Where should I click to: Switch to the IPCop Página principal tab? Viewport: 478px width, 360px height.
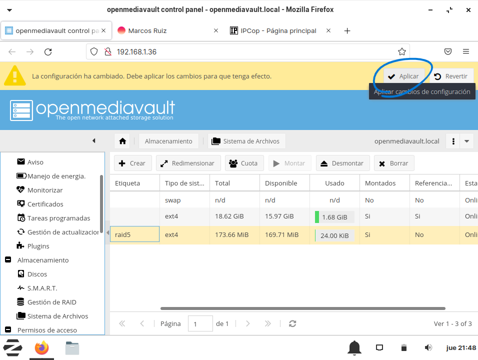(278, 30)
